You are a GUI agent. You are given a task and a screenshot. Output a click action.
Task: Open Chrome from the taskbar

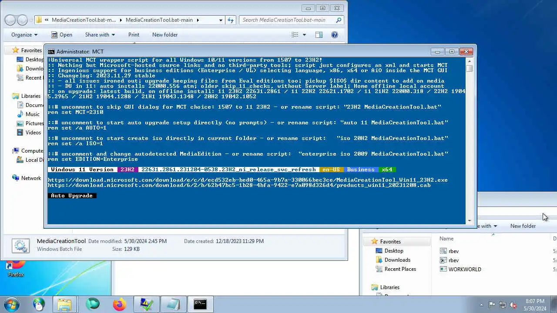pyautogui.click(x=39, y=304)
